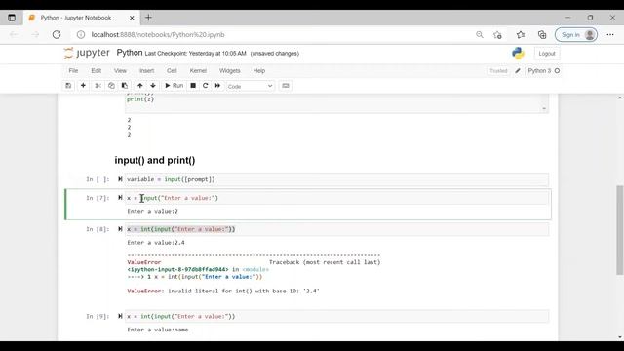This screenshot has width=624, height=351.
Task: Click the Jupyter logo
Action: (87, 53)
